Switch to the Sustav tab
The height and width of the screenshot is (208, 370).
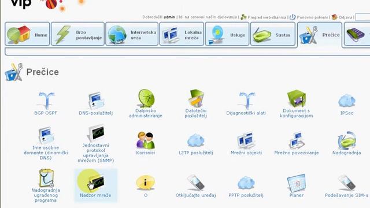click(x=273, y=34)
